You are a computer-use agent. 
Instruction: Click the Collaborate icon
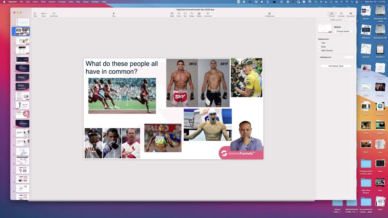point(269,14)
